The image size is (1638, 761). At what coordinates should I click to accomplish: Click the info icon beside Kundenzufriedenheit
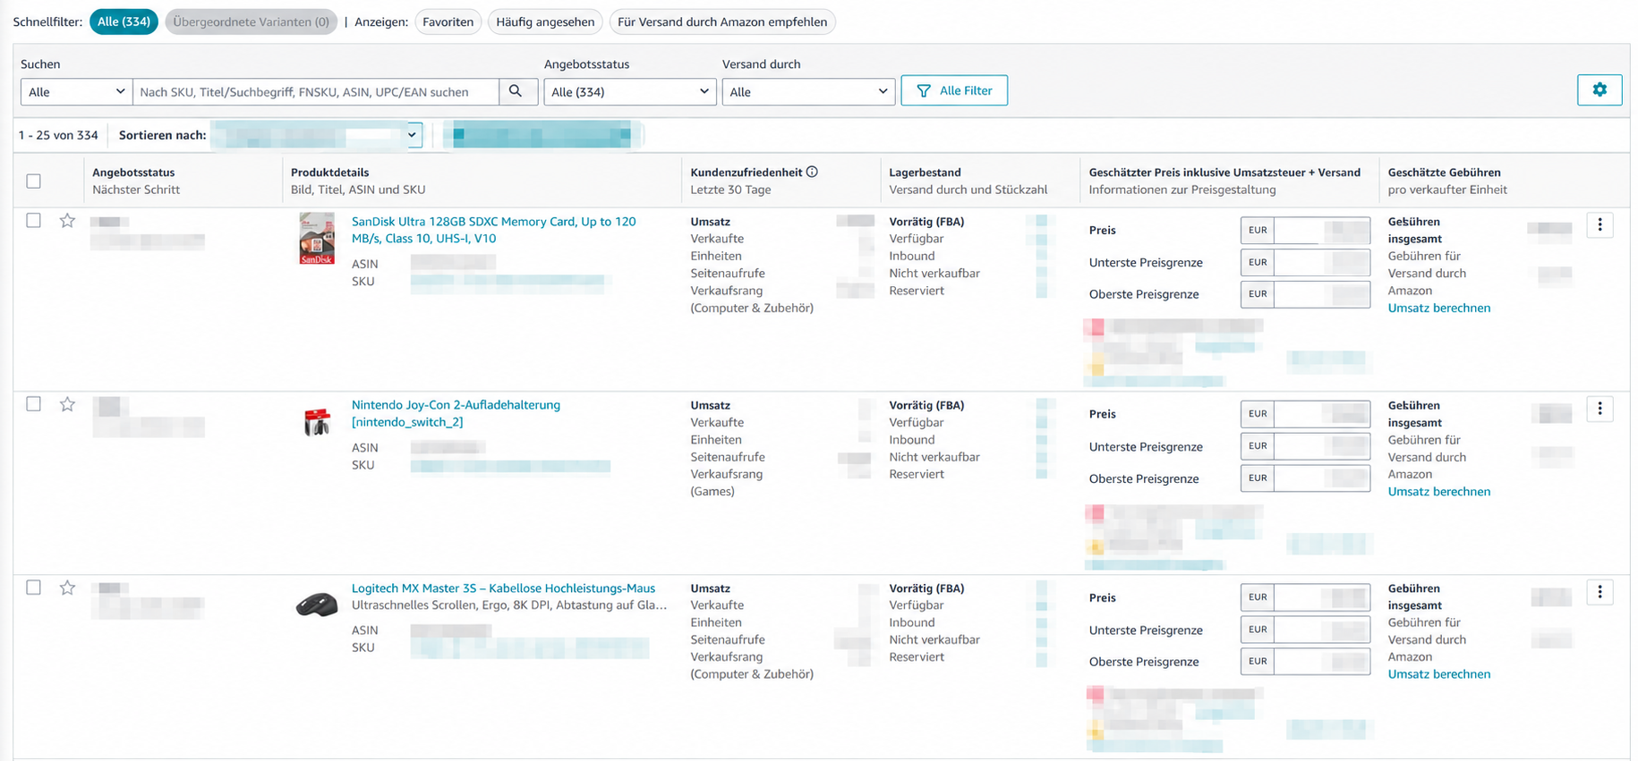[x=813, y=172]
